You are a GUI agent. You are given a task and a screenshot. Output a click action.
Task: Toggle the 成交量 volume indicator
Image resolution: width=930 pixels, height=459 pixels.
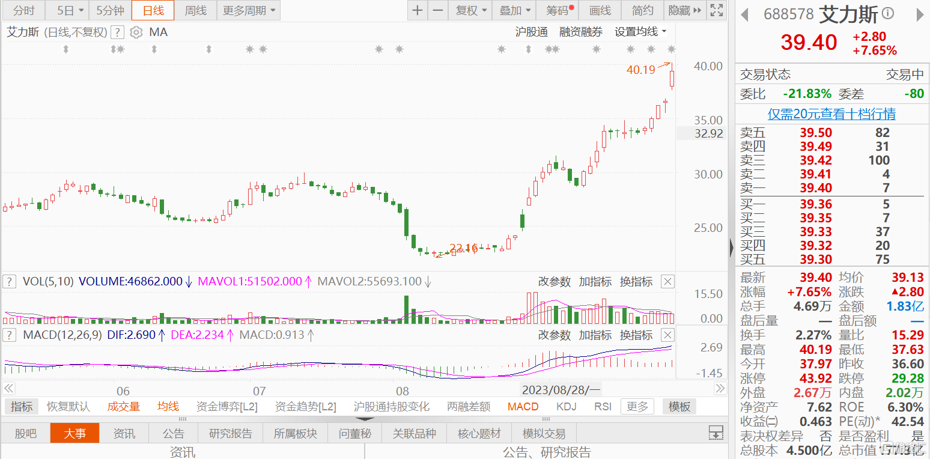point(124,407)
